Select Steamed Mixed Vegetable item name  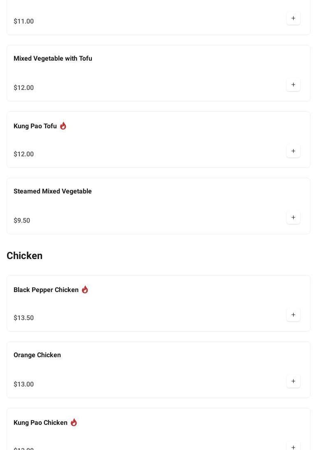52,191
